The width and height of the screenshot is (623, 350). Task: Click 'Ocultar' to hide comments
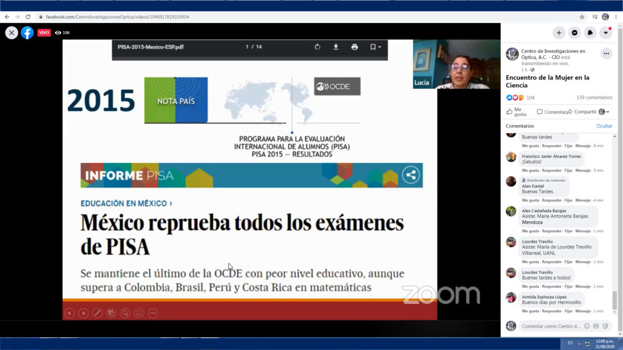[604, 126]
